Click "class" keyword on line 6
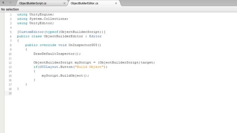 click(x=37, y=36)
